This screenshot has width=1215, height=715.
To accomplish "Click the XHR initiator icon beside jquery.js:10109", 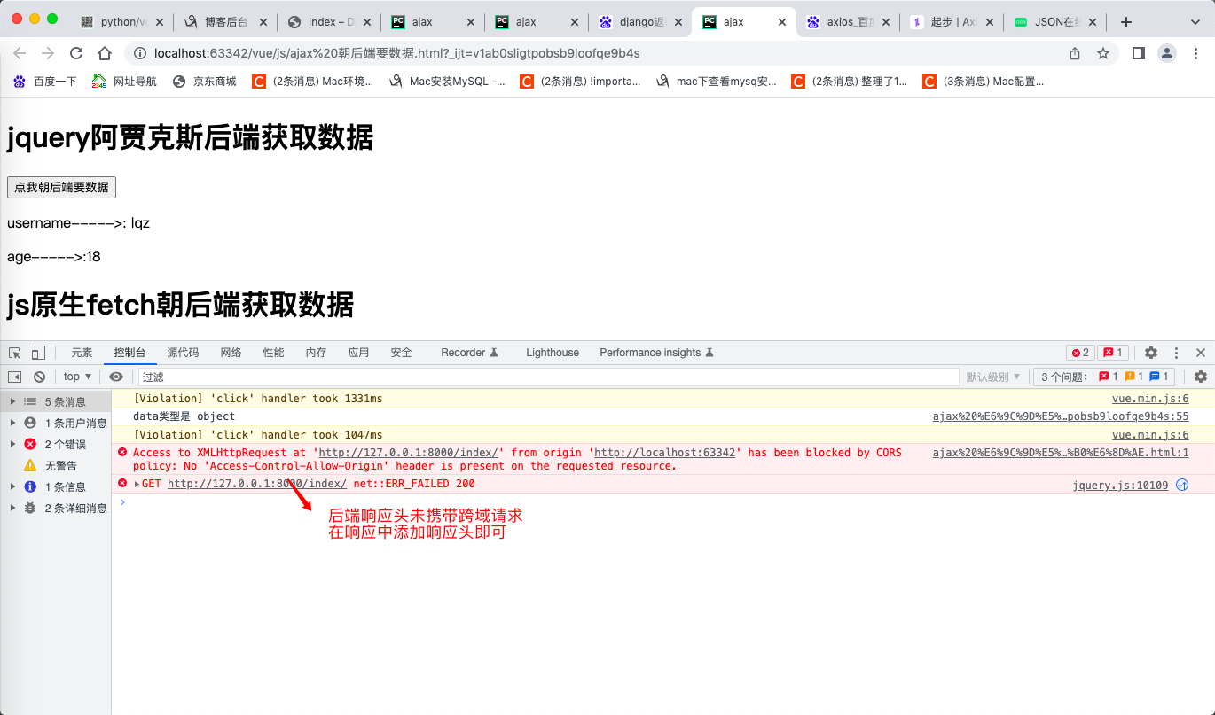I will (x=1182, y=485).
